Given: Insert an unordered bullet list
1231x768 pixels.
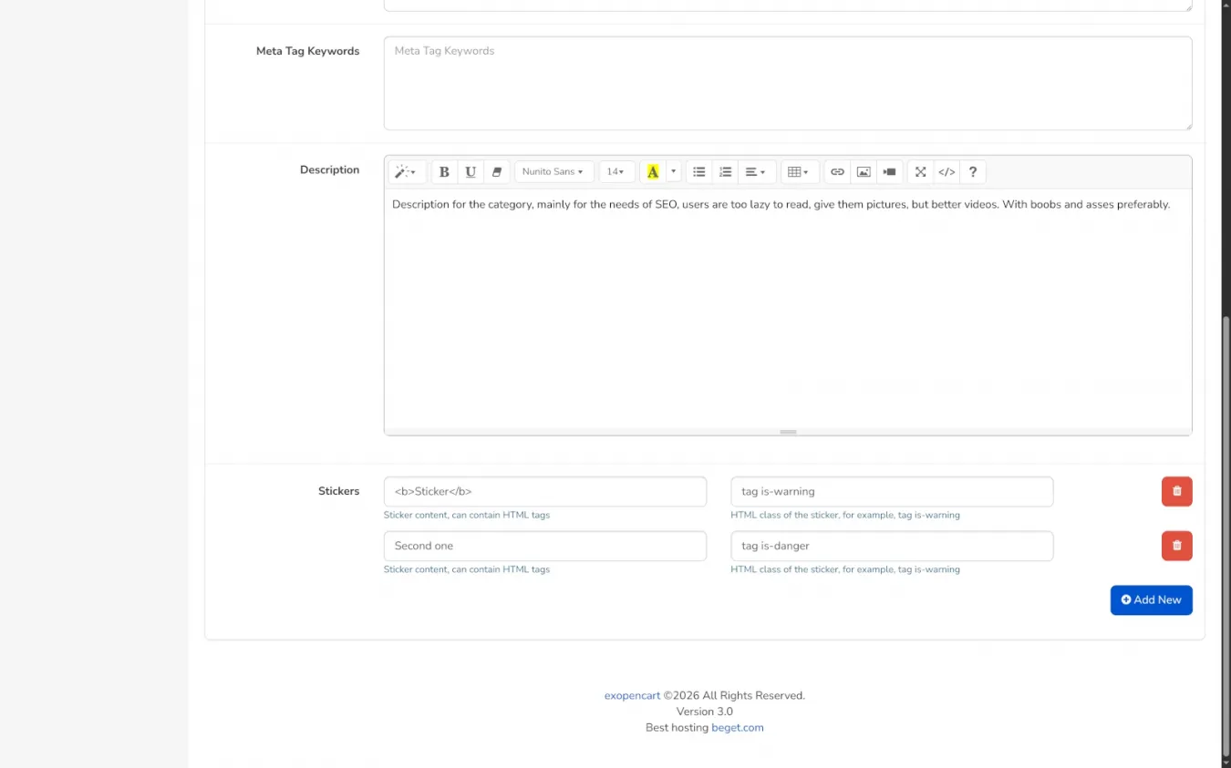Looking at the screenshot, I should coord(699,172).
